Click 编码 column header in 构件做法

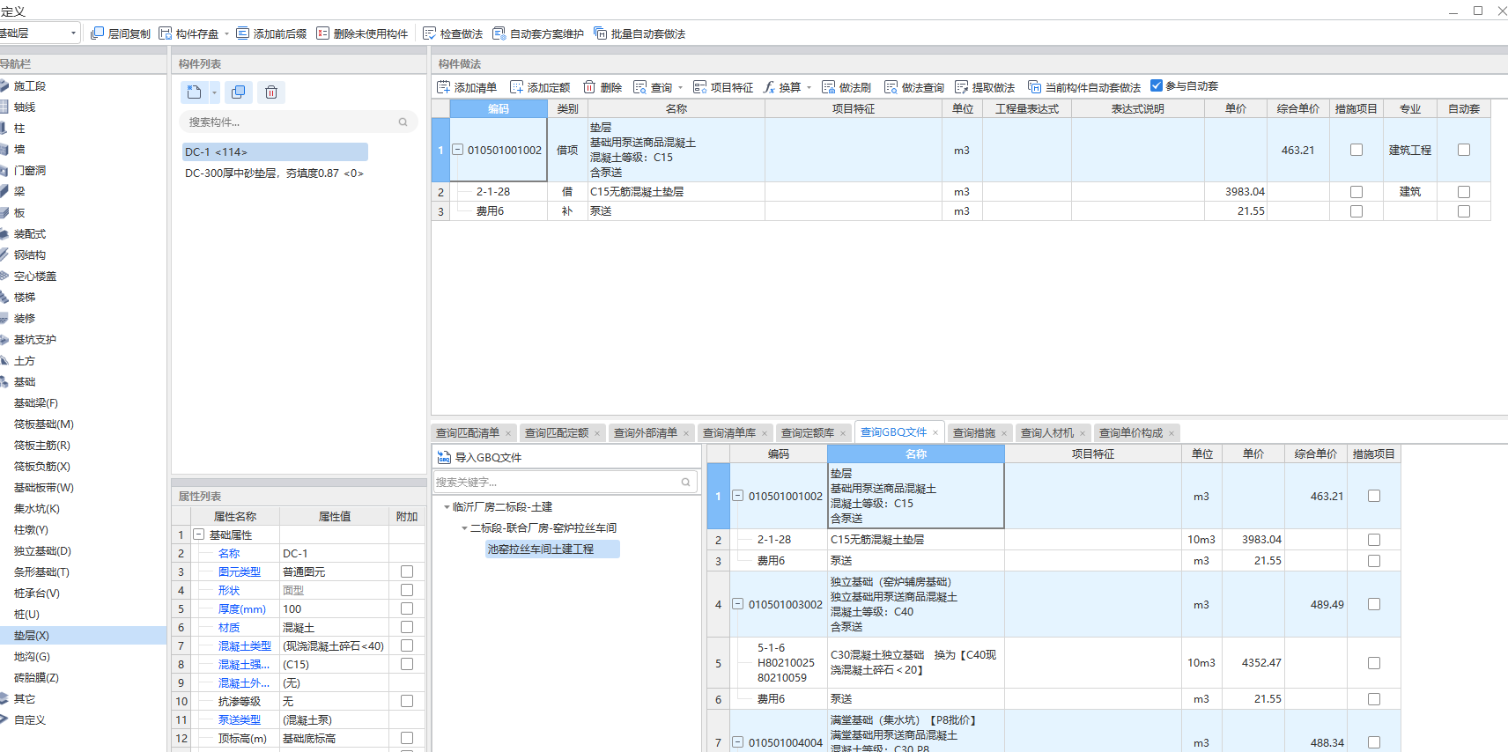(x=499, y=108)
